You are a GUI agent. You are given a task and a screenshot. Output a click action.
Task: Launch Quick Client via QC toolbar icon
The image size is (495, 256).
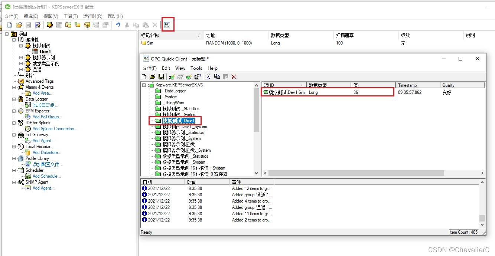coord(167,24)
